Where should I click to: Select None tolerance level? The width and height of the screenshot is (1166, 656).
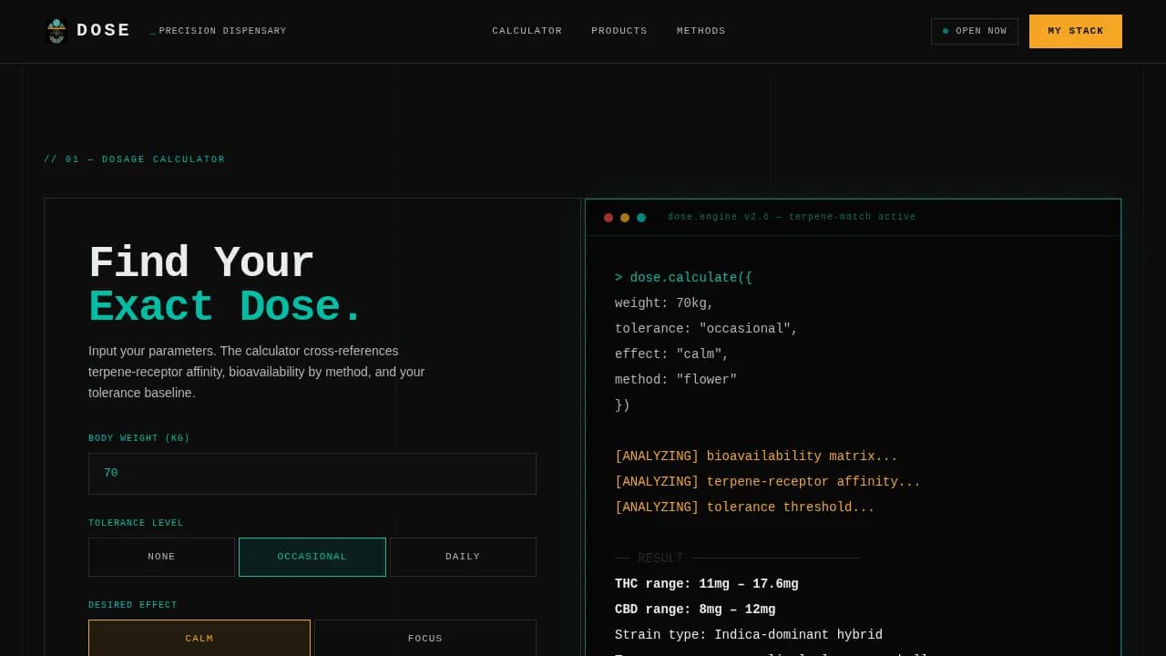(x=162, y=557)
